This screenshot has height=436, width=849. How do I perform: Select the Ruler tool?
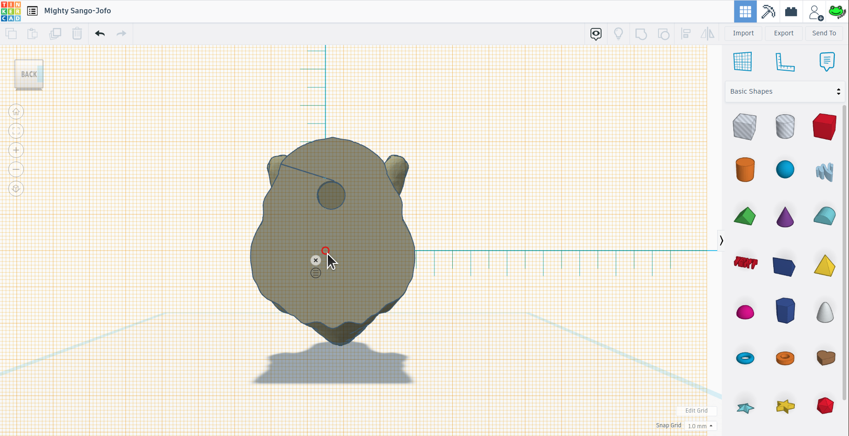click(785, 62)
